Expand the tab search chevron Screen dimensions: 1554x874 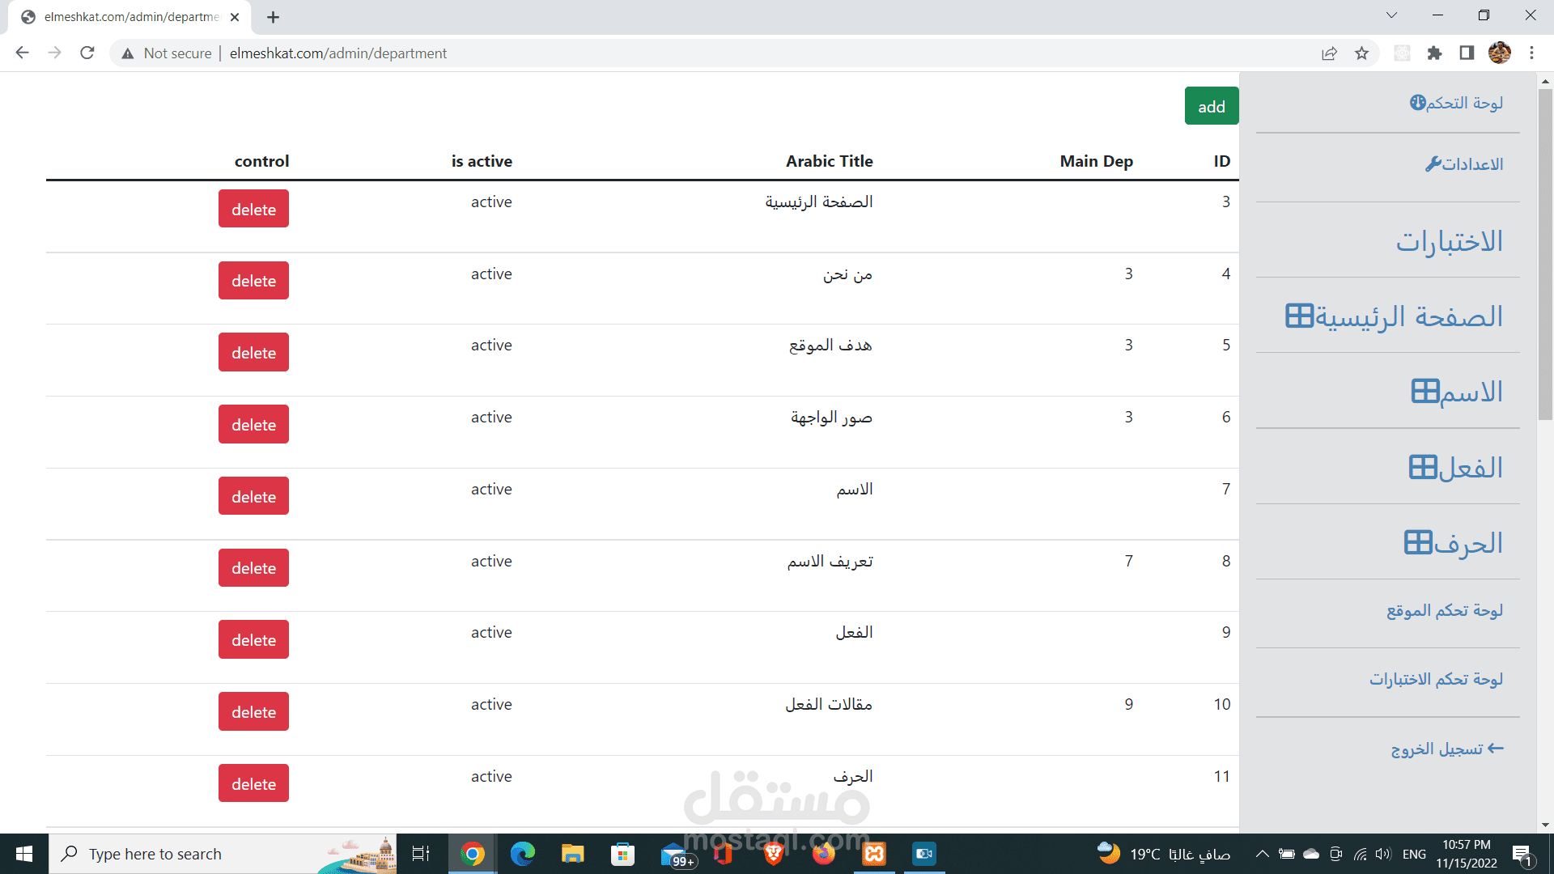(x=1391, y=15)
